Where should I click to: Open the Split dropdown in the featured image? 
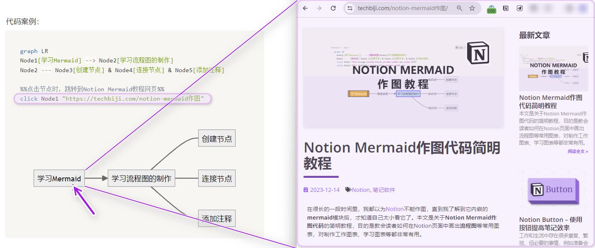[x=347, y=48]
